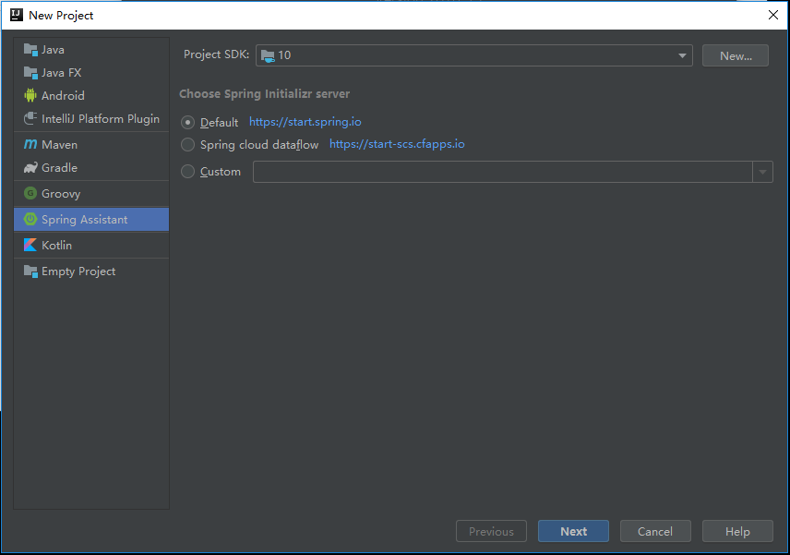Choose Kotlin project type
This screenshot has width=790, height=555.
click(x=91, y=245)
